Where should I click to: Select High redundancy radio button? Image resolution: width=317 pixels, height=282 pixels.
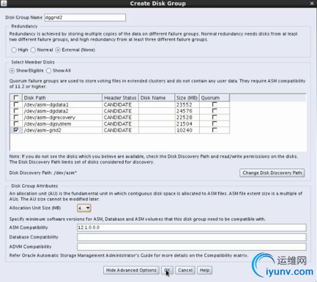[x=14, y=50]
